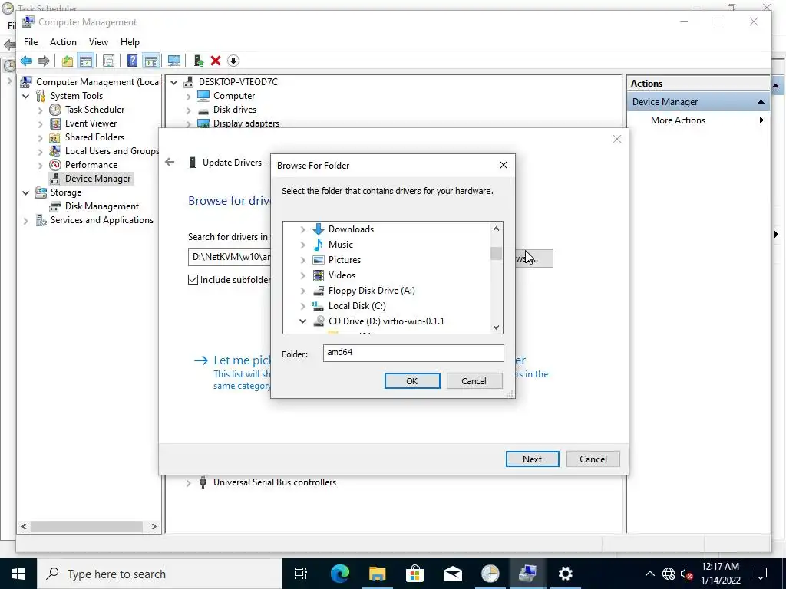Viewport: 786px width, 589px height.
Task: Open the File menu
Action: [31, 42]
